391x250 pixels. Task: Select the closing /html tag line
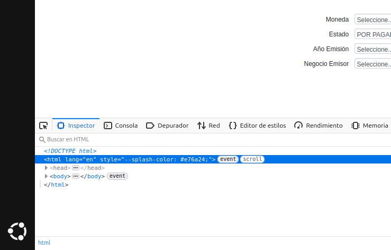tap(56, 185)
